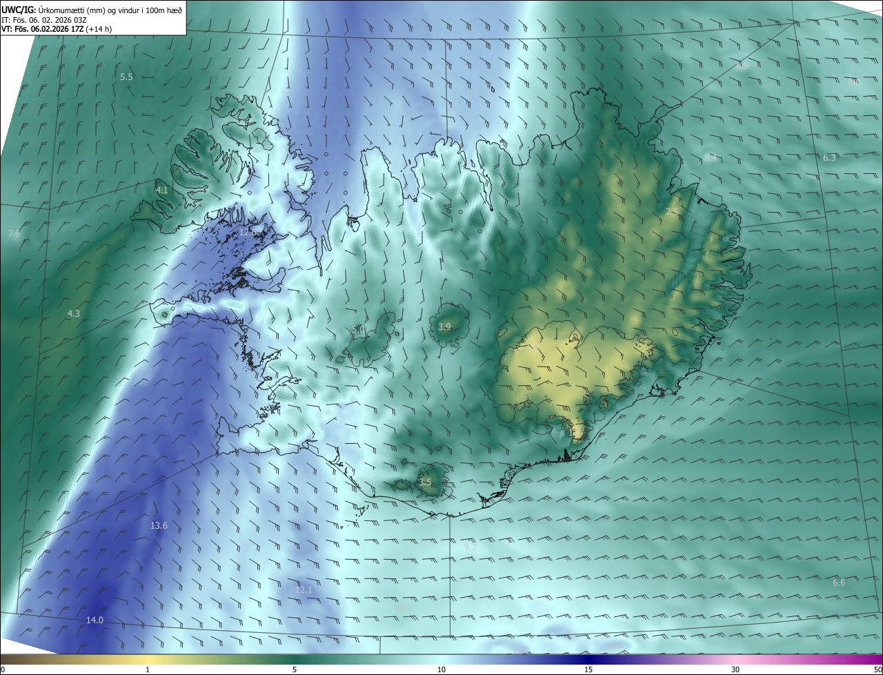
Task: Click the 13.6 value label
Action: 159,526
